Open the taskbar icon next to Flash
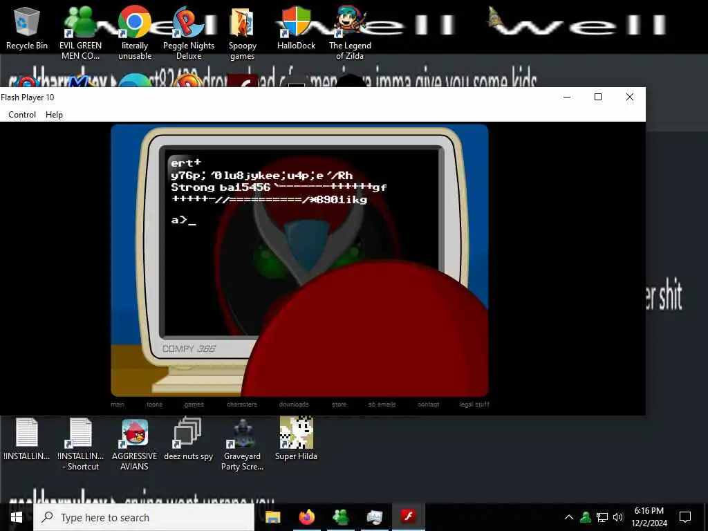The height and width of the screenshot is (531, 708). coord(374,517)
